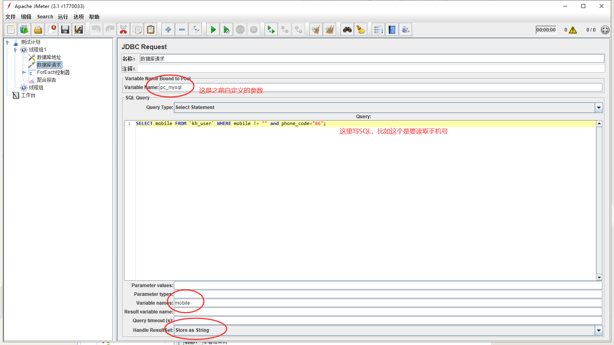614x345 pixels.
Task: Click the SQL query editor scrollbar down arrow
Action: click(x=599, y=277)
